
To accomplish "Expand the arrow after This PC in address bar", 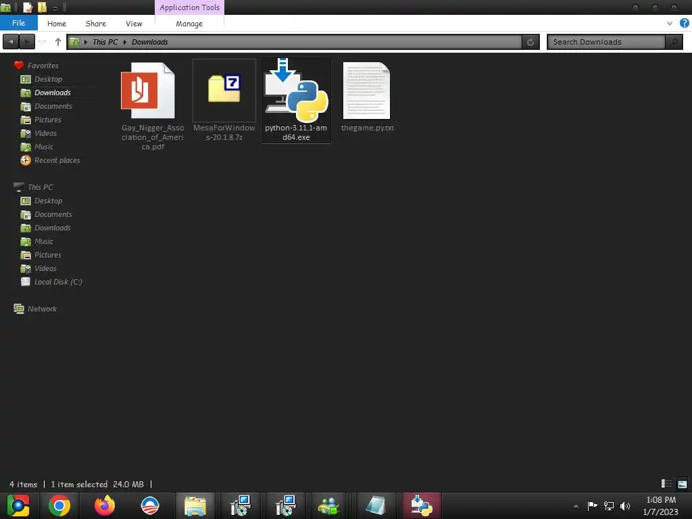I will pos(125,42).
